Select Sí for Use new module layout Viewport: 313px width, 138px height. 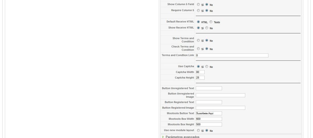click(x=198, y=130)
